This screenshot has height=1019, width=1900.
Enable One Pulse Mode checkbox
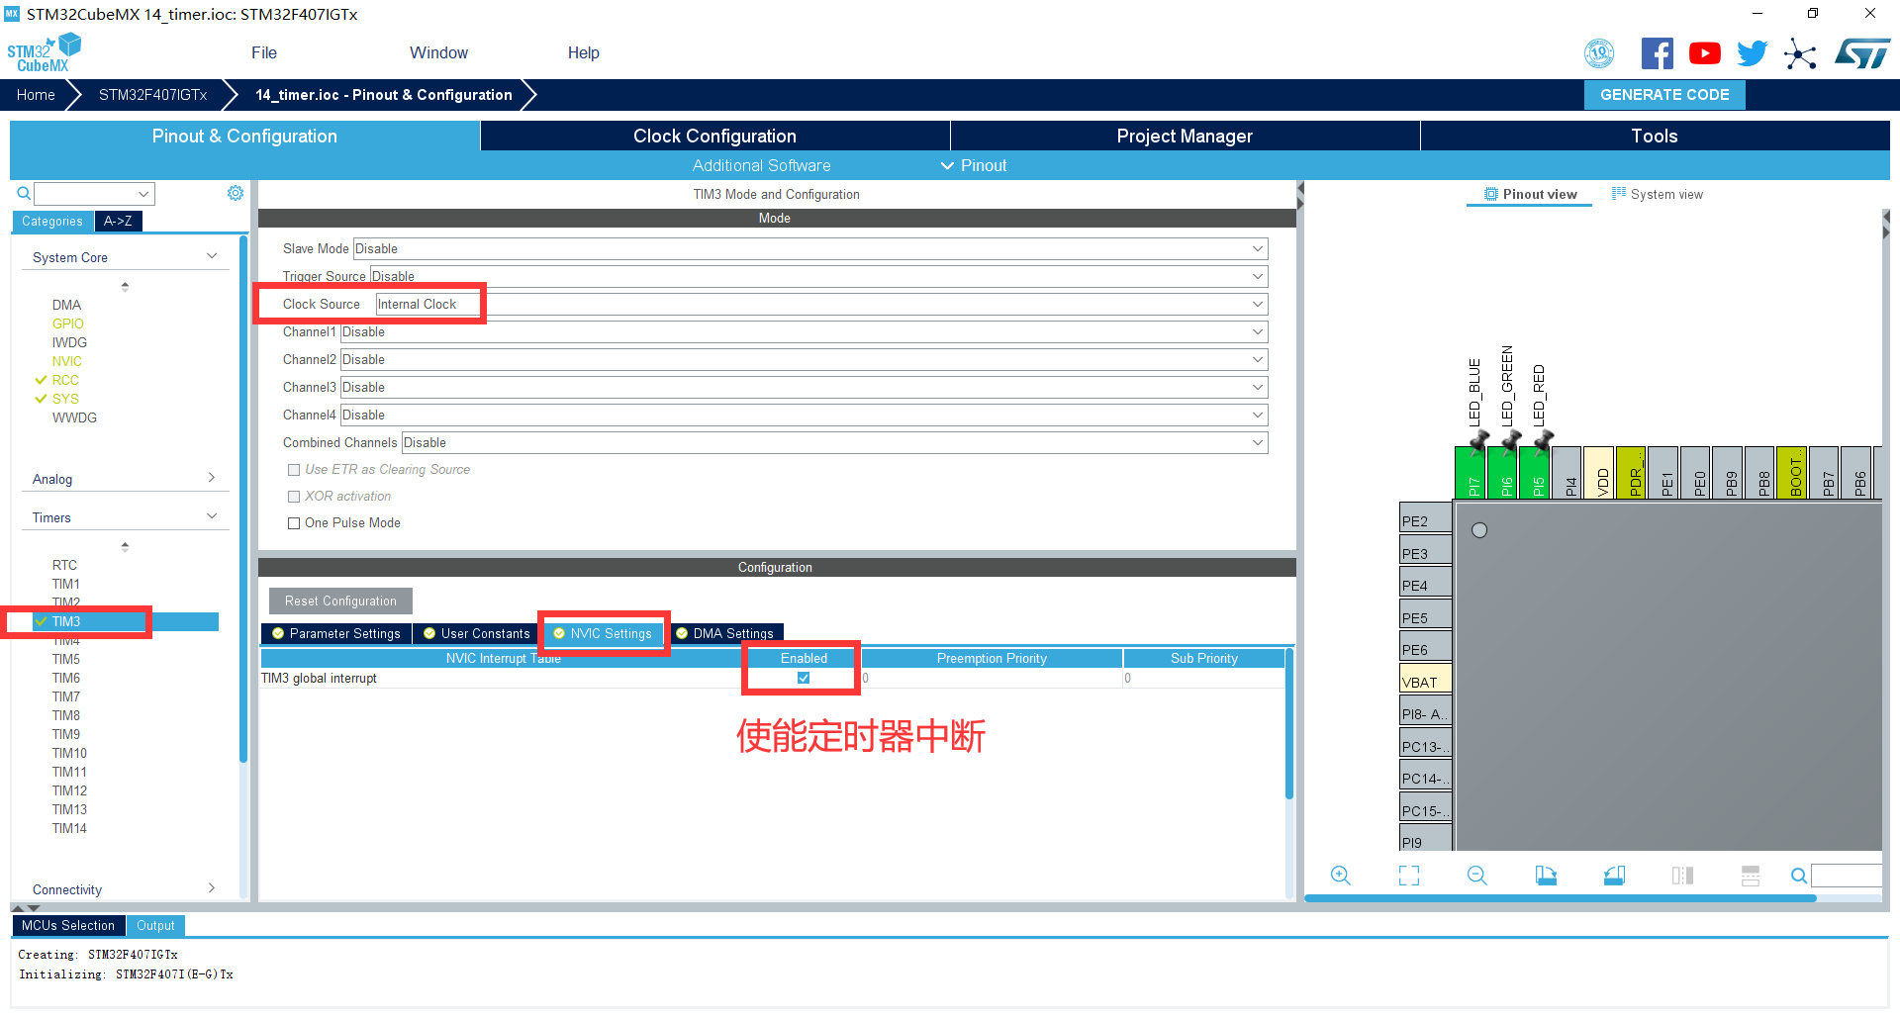point(294,523)
